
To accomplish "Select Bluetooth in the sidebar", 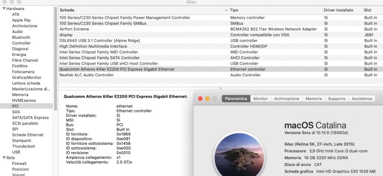I will click(21, 37).
